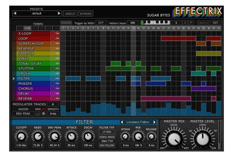Image resolution: width=233 pixels, height=155 pixels.
Task: Toggle the LOOP track ON switch
Action: point(57,39)
